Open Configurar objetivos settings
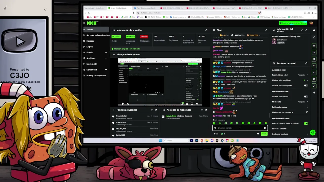This screenshot has width=324, height=182. [290, 134]
